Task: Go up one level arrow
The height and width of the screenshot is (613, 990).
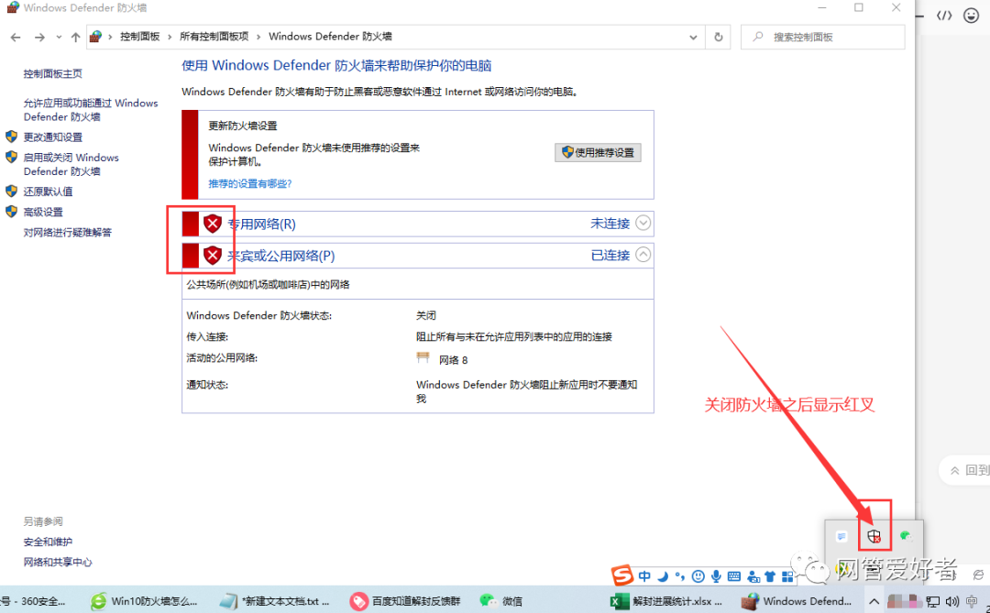Action: [x=76, y=38]
